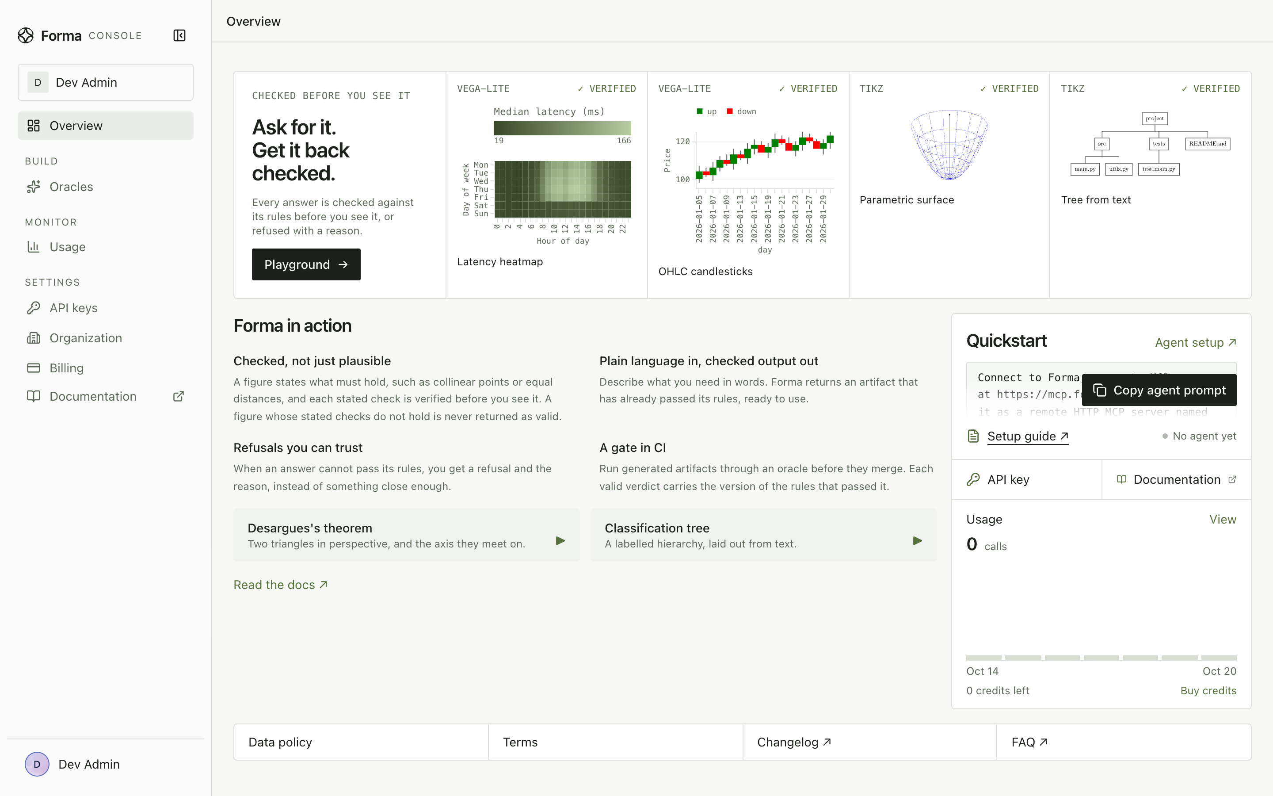Open the Latency heatmap example card

(546, 185)
